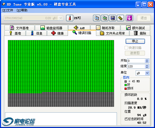155x128 pixels.
Task: Click the 速度图 button
Action: click(x=135, y=53)
